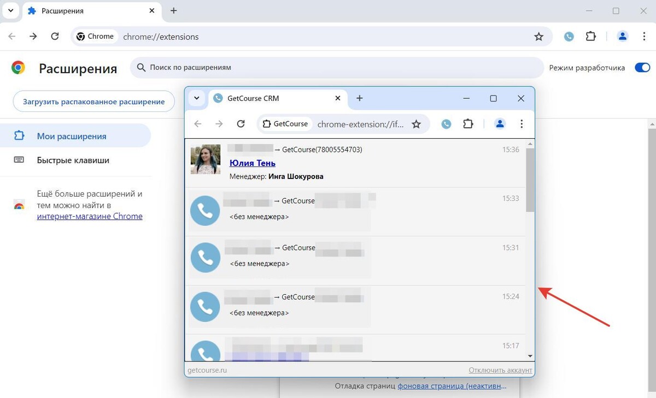The height and width of the screenshot is (398, 656).
Task: Expand tab search dropdown in GetCourse CRM window
Action: click(x=196, y=98)
